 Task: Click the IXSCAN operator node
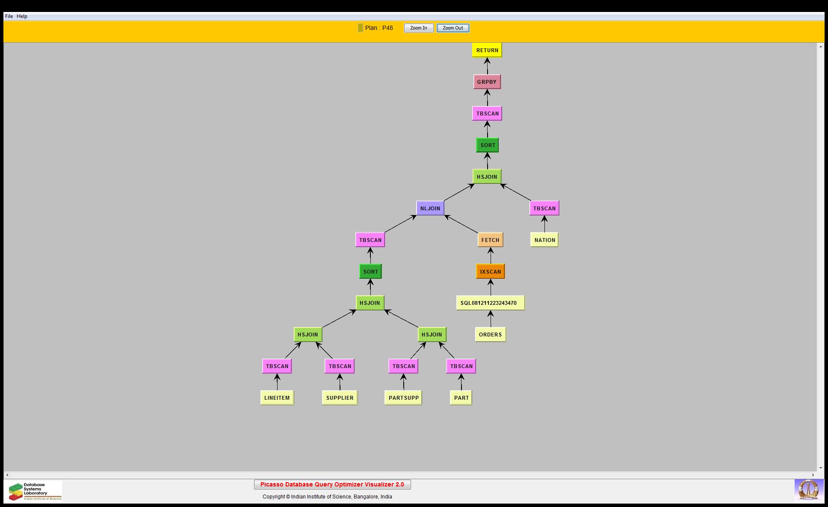490,271
